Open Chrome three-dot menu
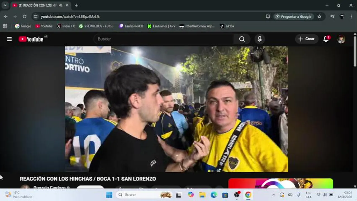Screen dimensions: 357x201 351,16
